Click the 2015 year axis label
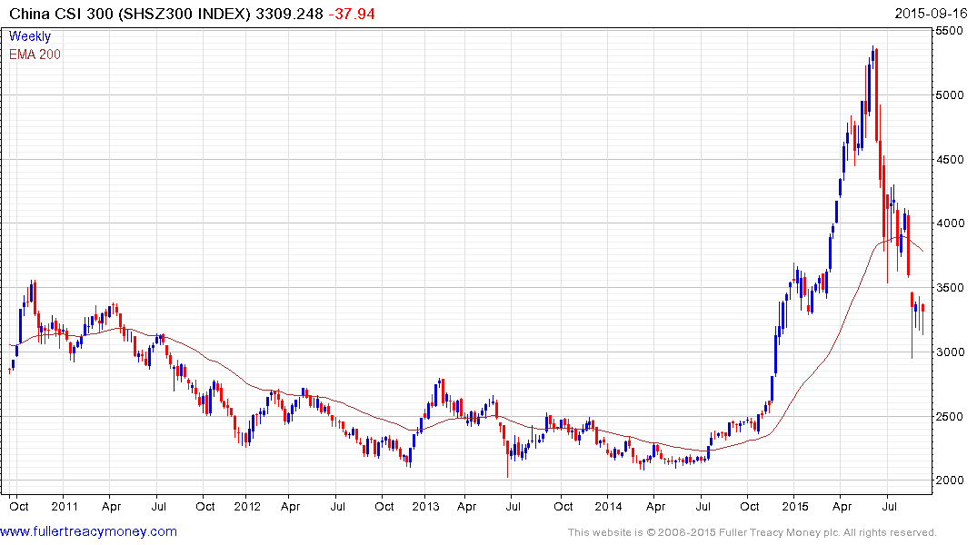Screen dimensions: 977x545 coord(794,506)
